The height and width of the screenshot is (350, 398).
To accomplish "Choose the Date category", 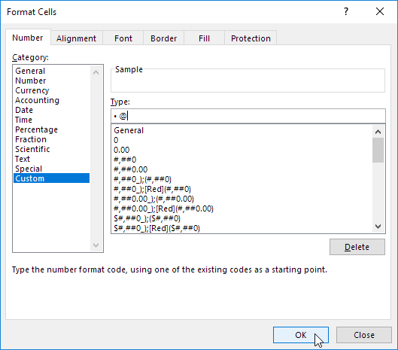I will [51, 110].
